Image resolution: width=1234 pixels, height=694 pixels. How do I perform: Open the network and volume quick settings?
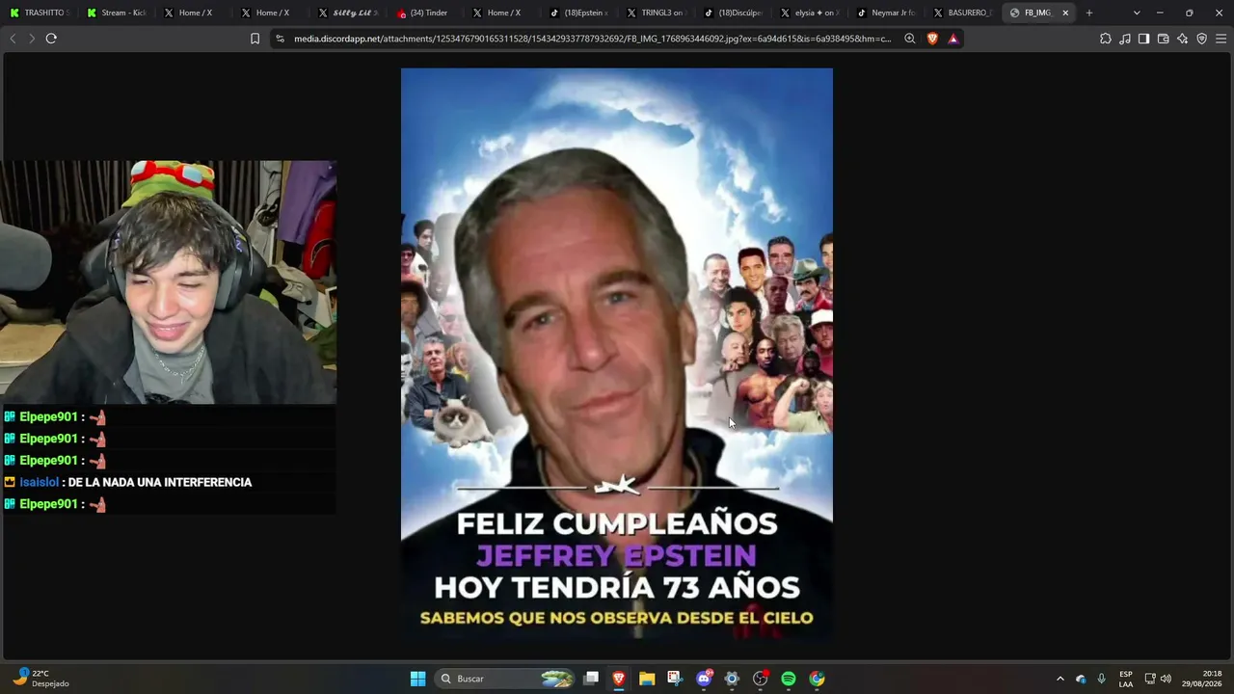pyautogui.click(x=1158, y=679)
